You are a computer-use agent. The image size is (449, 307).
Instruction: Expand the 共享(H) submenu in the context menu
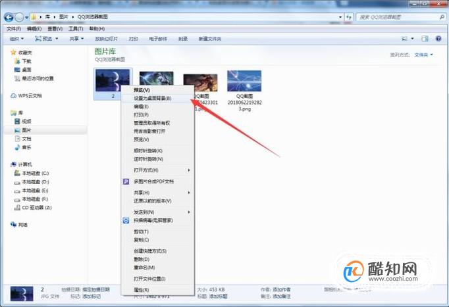(158, 193)
